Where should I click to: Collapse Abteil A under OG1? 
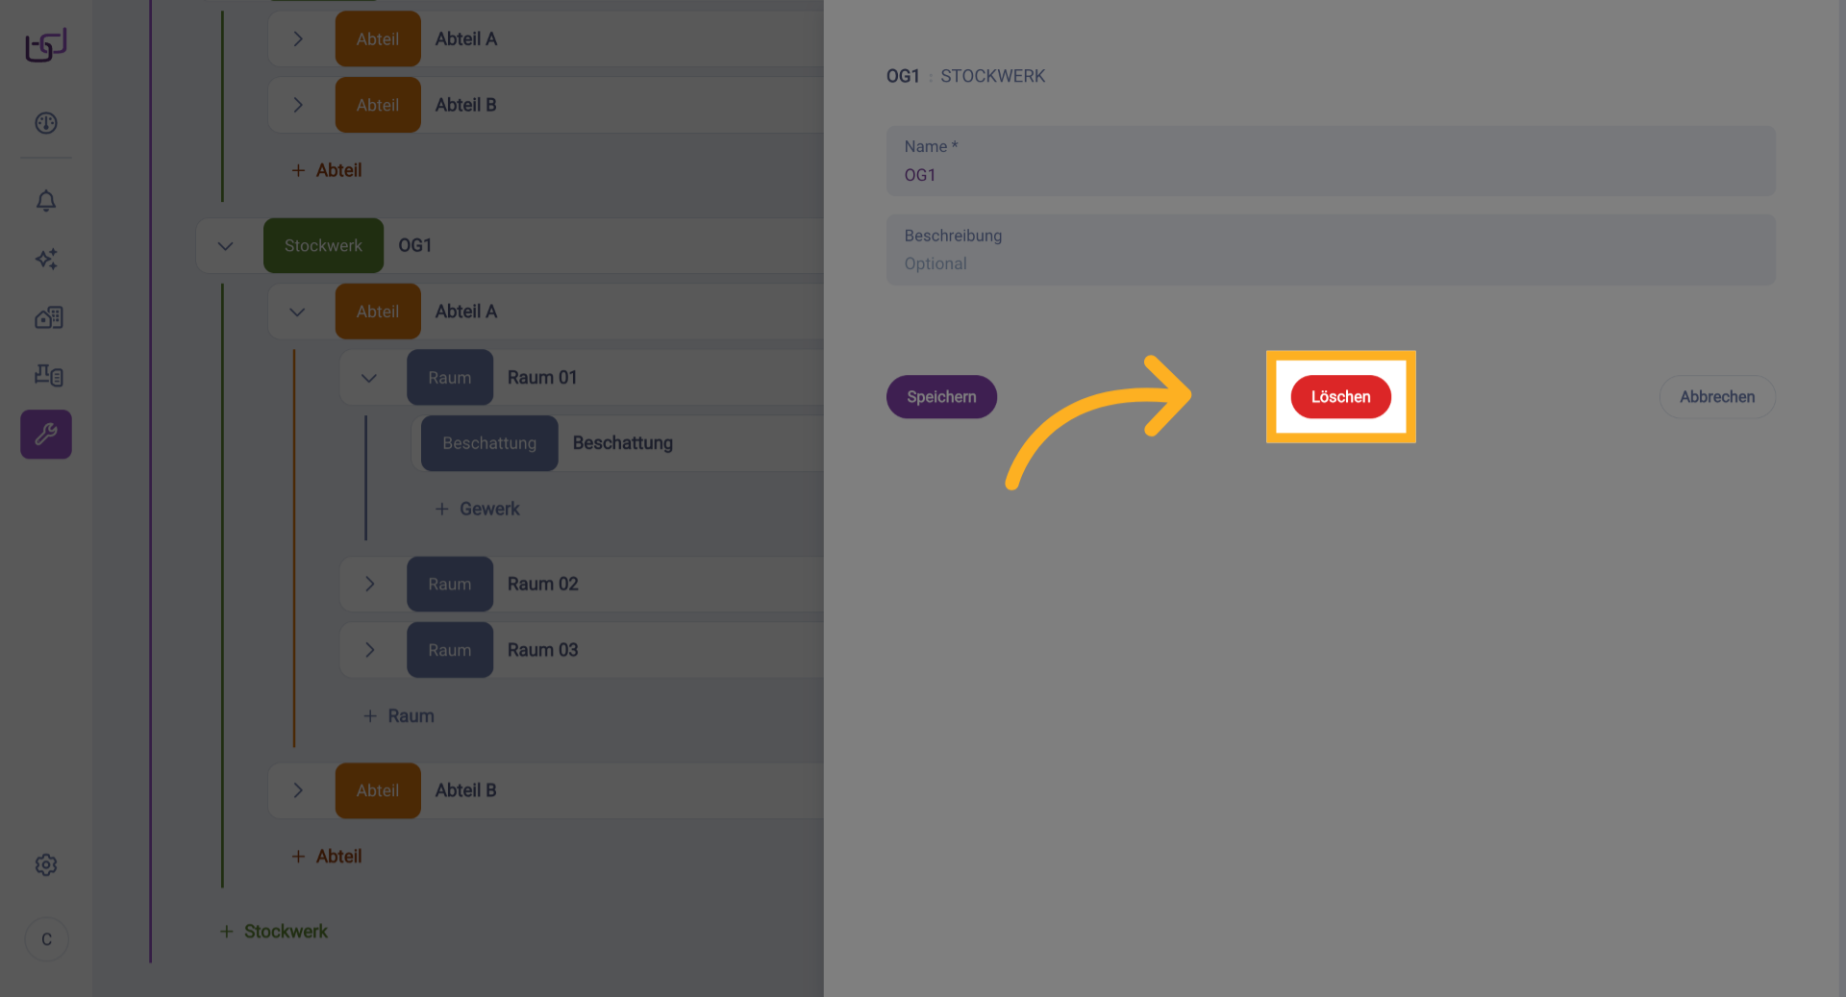tap(297, 312)
